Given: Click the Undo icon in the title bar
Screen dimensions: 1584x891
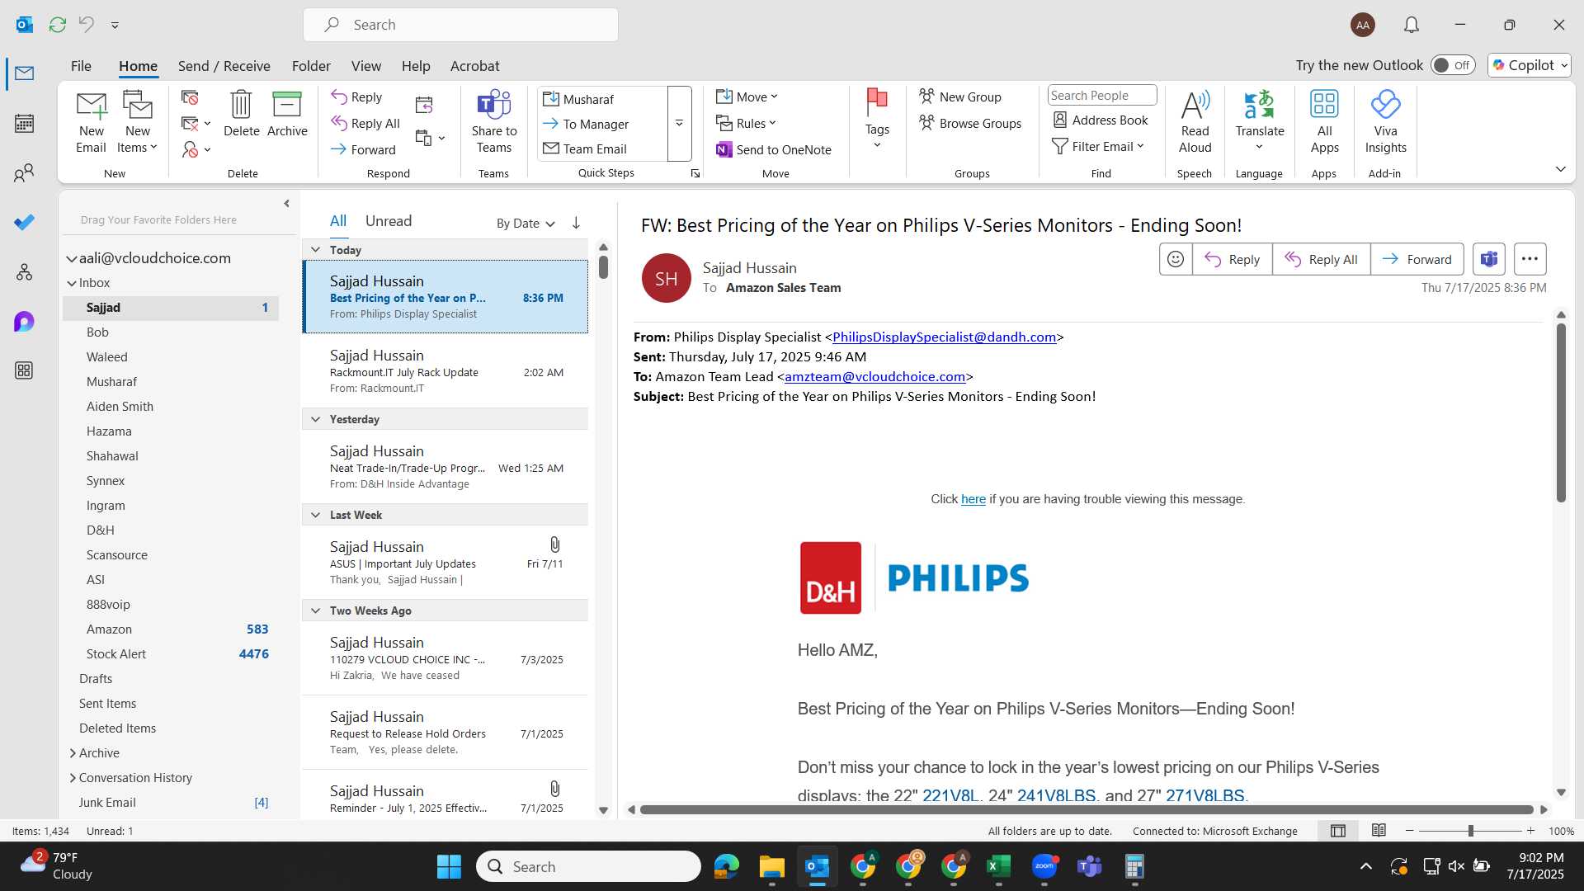Looking at the screenshot, I should click(86, 25).
